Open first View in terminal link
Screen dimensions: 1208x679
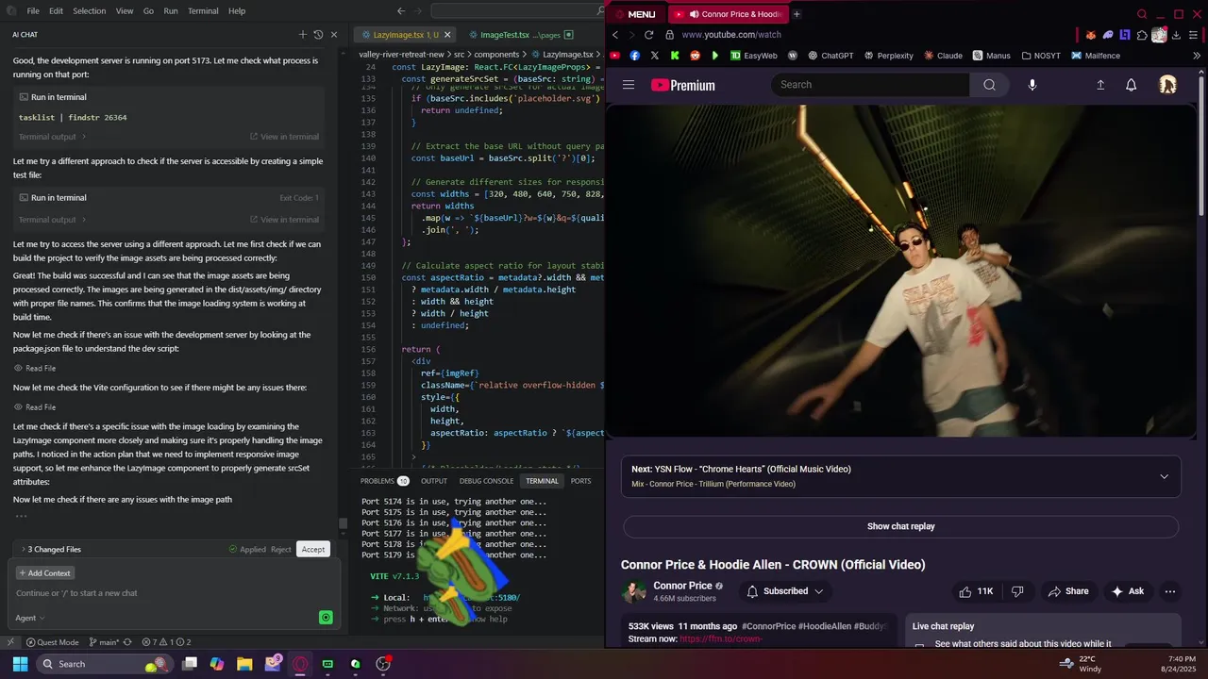coord(284,137)
